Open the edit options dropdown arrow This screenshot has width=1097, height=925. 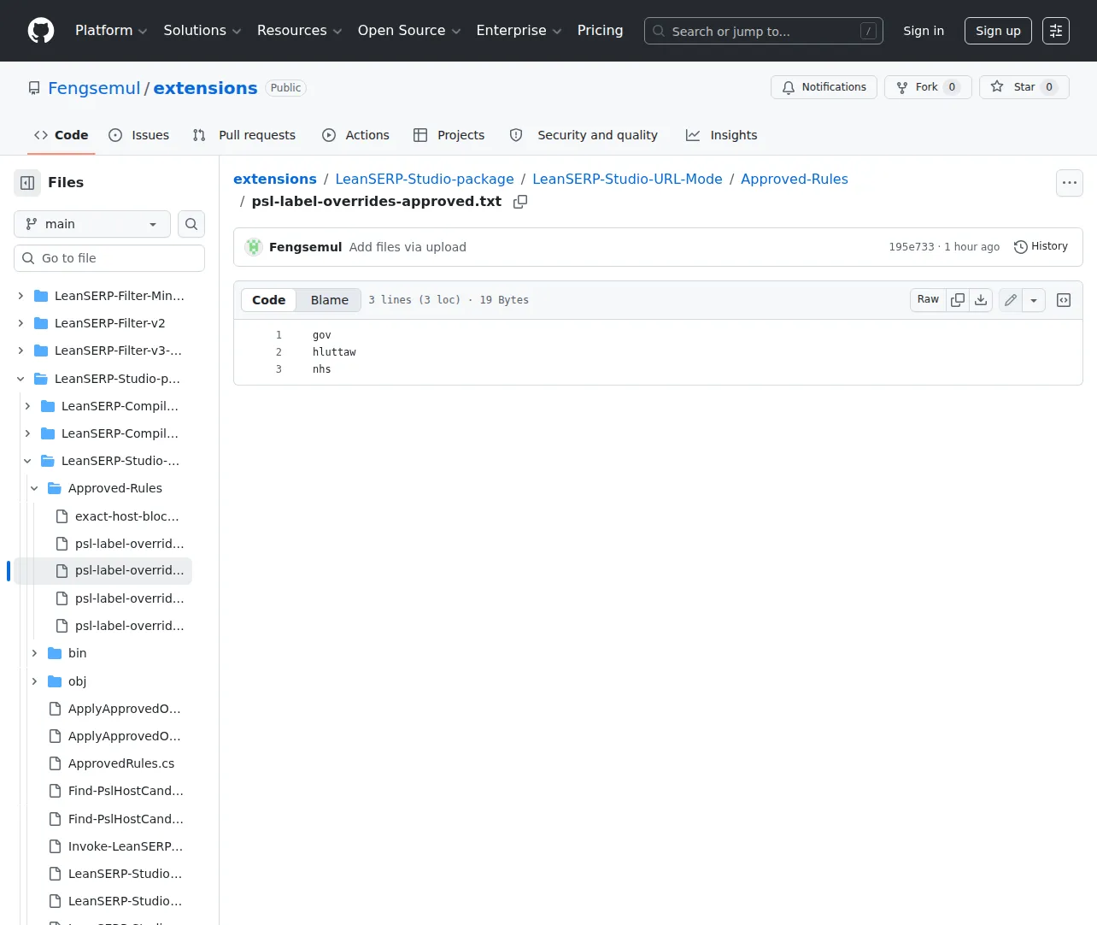1034,300
